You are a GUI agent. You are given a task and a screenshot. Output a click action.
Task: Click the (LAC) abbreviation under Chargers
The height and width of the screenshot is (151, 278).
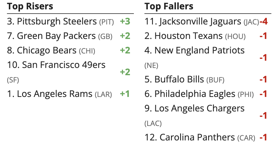pos(153,124)
